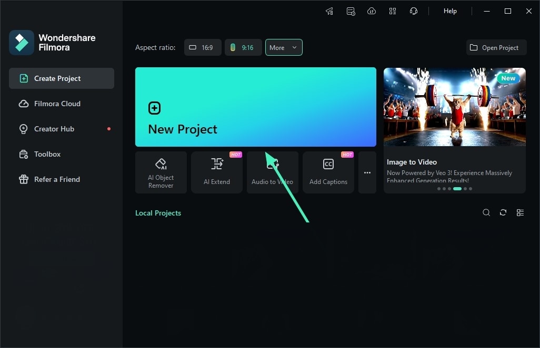Refresh the Local Projects list
The width and height of the screenshot is (540, 348).
coord(503,212)
